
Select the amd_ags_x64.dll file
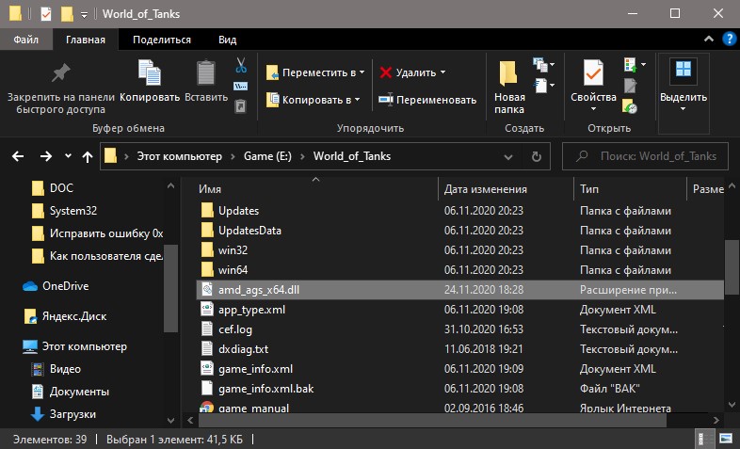coord(459,290)
